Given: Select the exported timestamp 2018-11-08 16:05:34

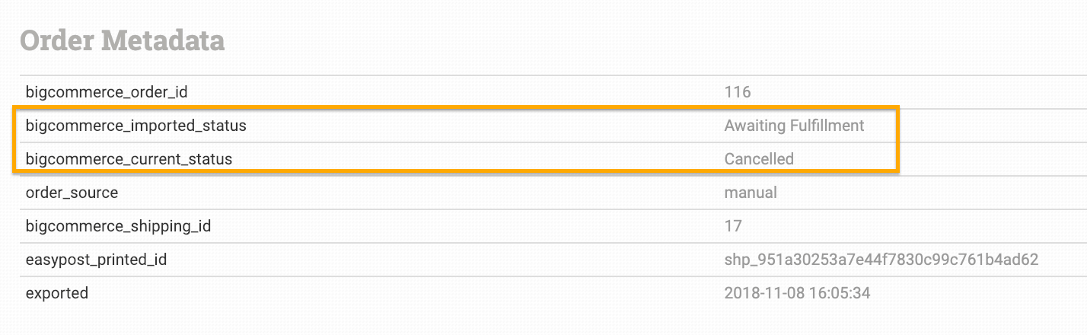Looking at the screenshot, I should click(797, 293).
